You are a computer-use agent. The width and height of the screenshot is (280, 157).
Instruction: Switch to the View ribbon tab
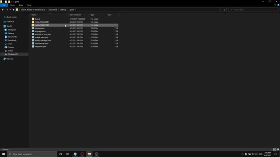pyautogui.click(x=29, y=5)
